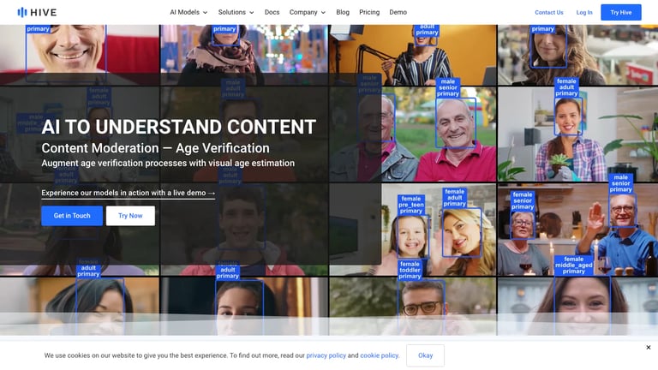Screen dimensions: 658x370
Task: Open the privacy policy link
Action: coord(326,355)
